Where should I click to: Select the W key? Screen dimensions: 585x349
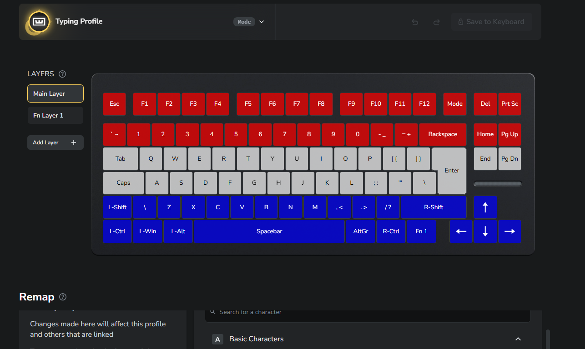point(175,159)
